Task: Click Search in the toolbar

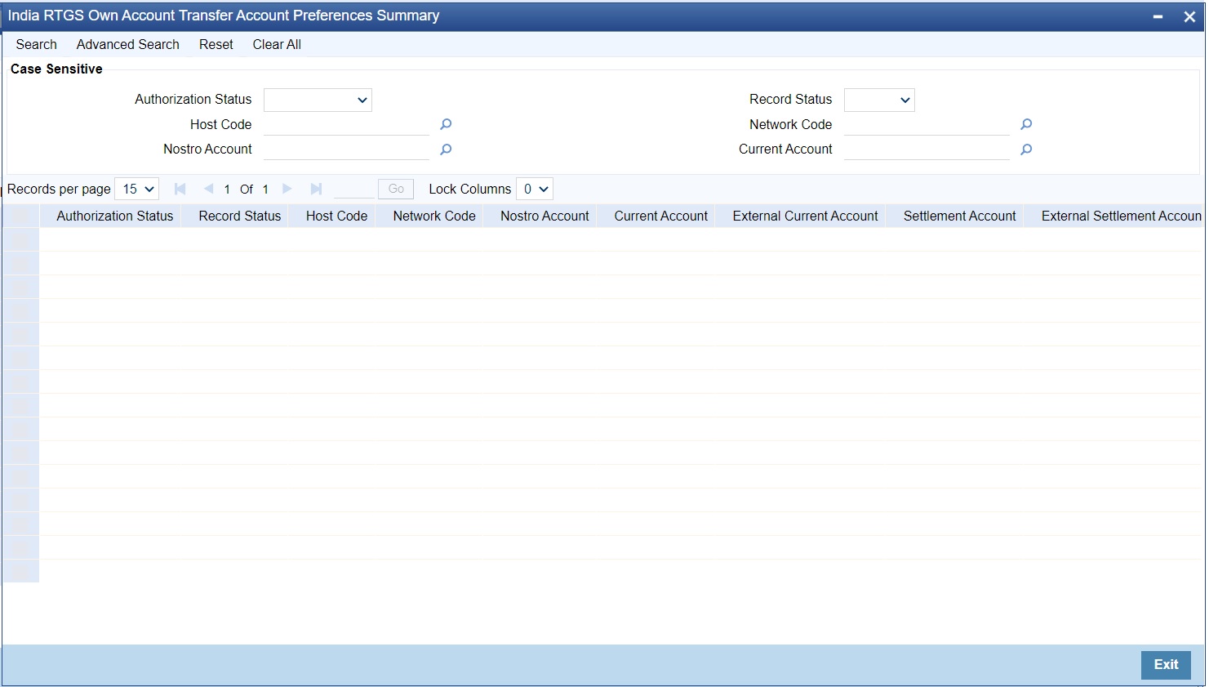Action: tap(37, 44)
